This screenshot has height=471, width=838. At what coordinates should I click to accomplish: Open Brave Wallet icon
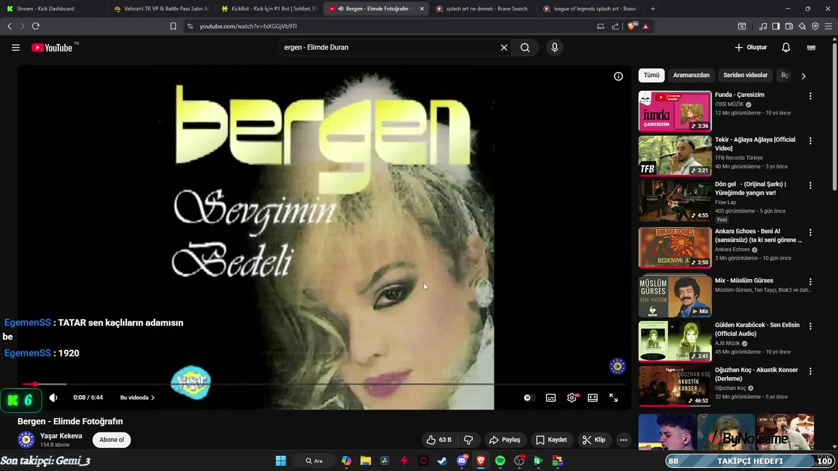[789, 26]
